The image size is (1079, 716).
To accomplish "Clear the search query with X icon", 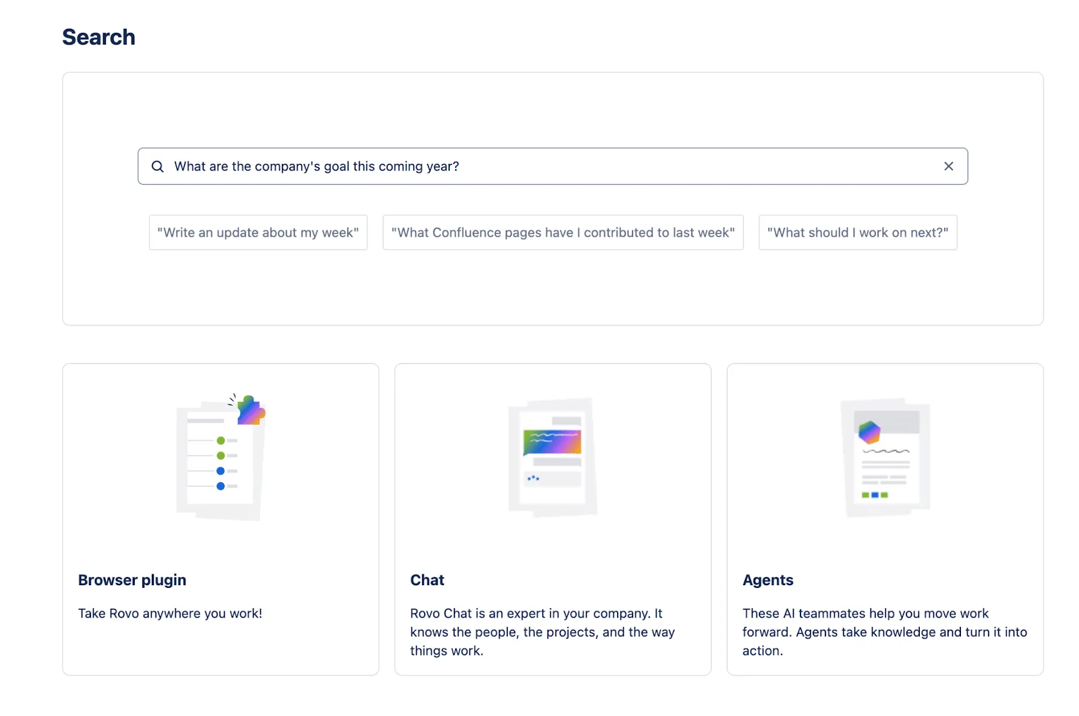I will (x=948, y=167).
